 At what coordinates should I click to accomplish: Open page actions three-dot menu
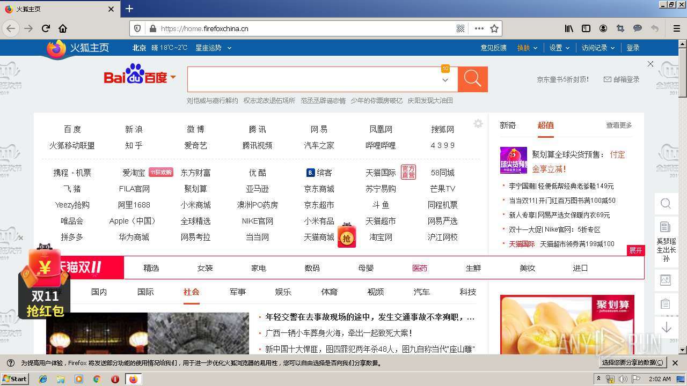pyautogui.click(x=479, y=28)
